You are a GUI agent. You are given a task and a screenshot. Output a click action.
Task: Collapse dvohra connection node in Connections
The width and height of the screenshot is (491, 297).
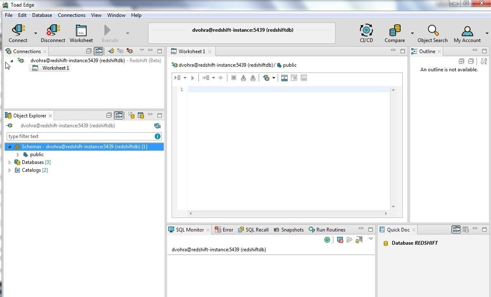click(12, 61)
